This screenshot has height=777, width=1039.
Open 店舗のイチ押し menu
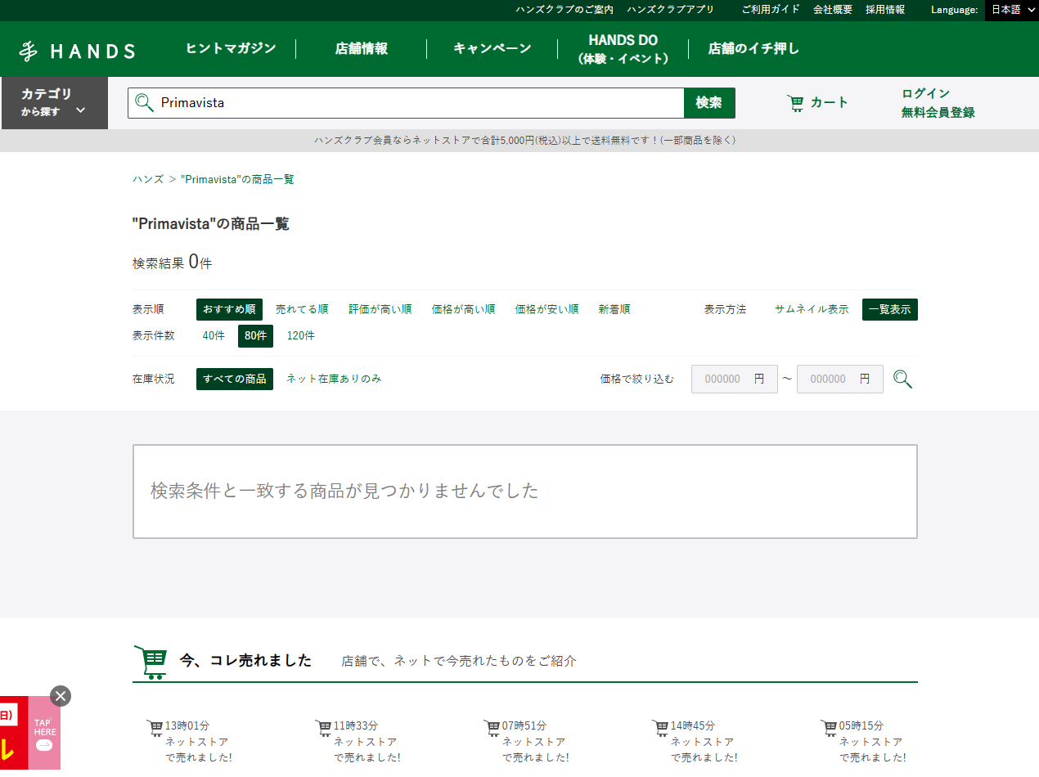[753, 48]
